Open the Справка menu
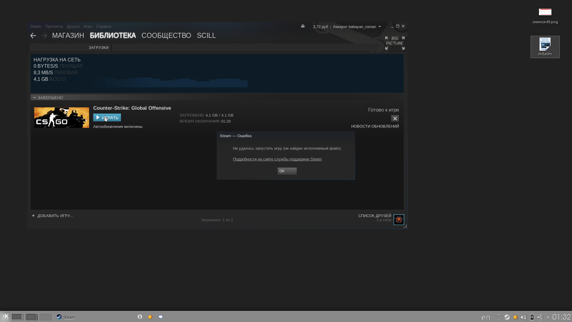Screen dimensions: 572x322 point(103,27)
